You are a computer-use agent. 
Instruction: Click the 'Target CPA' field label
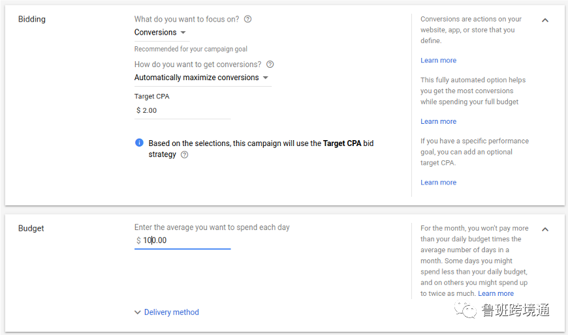(x=151, y=96)
